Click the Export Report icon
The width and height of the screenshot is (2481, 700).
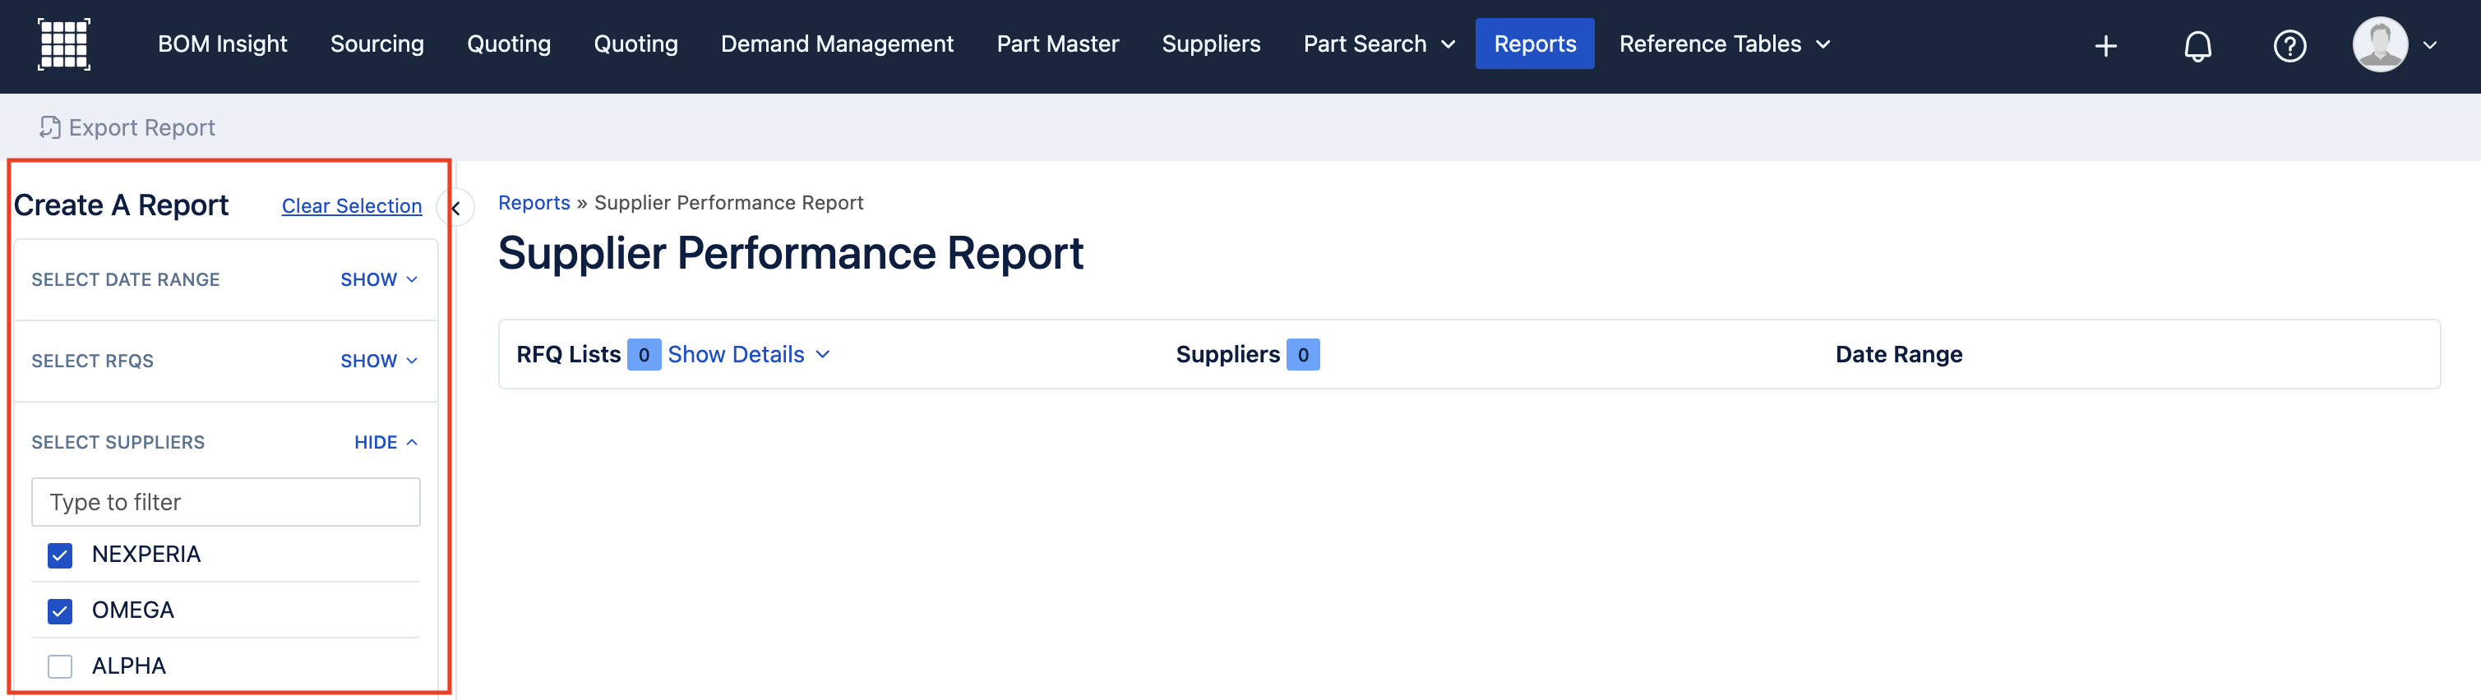[50, 127]
